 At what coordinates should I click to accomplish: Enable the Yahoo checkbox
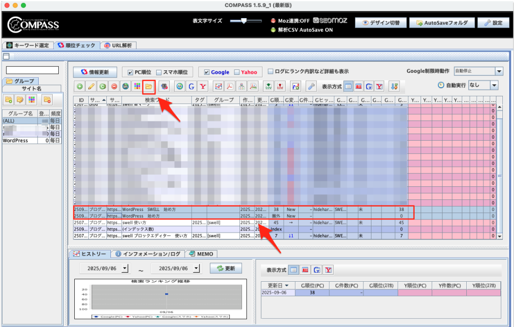[x=237, y=72]
